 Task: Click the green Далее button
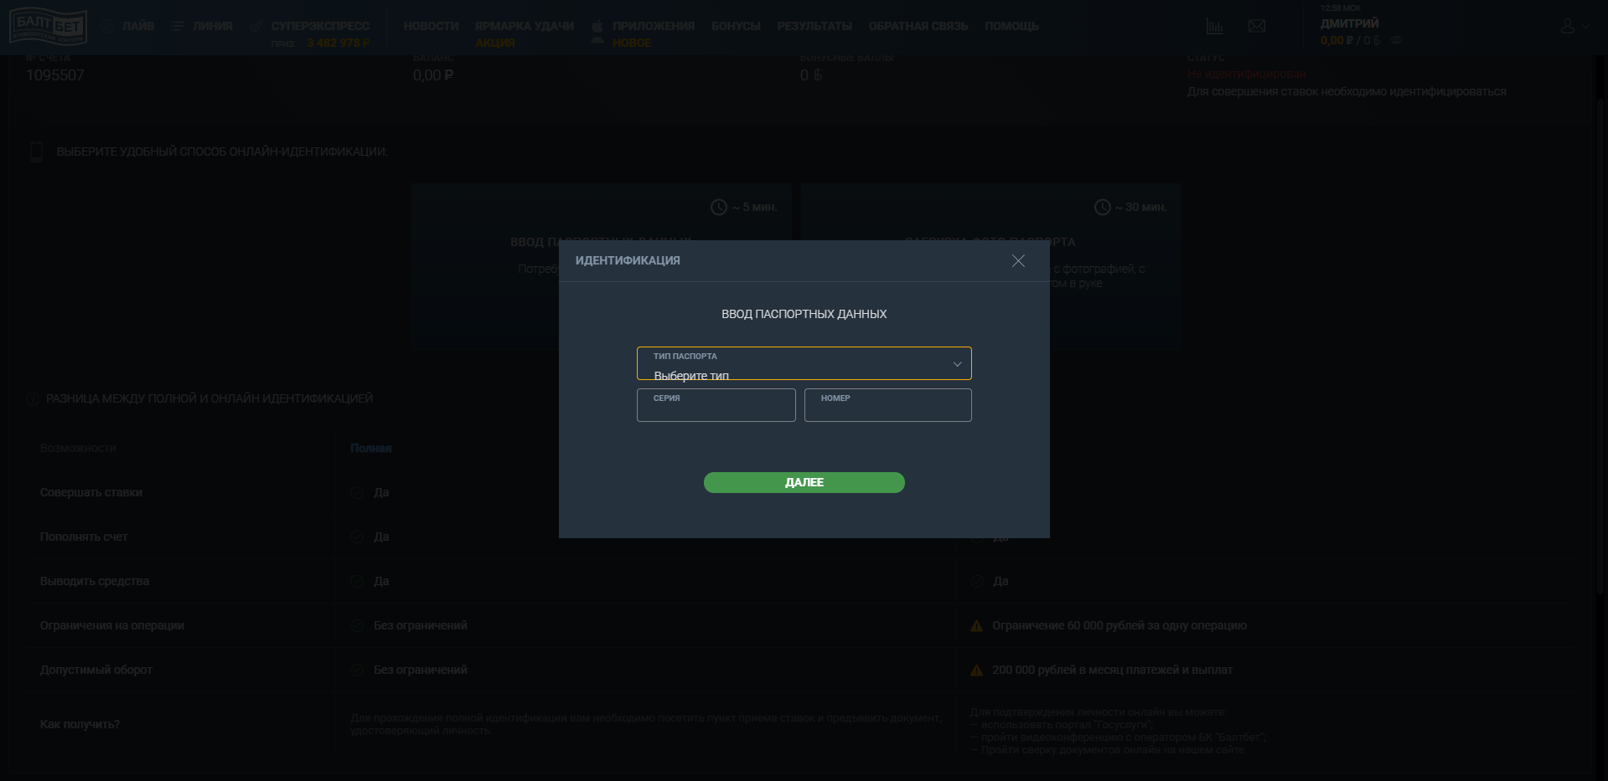(x=804, y=482)
